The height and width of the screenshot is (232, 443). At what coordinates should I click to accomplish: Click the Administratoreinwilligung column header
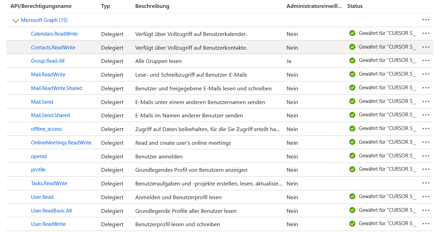[x=314, y=6]
